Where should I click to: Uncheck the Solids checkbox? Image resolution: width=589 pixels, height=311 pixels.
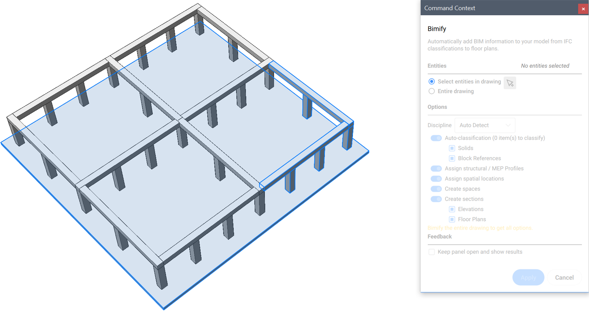tap(452, 148)
